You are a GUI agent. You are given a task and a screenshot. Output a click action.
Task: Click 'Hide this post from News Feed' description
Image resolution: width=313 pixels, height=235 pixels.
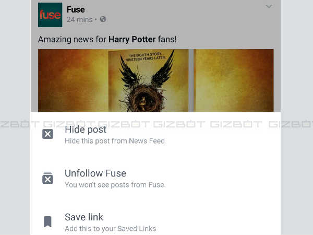tap(115, 141)
